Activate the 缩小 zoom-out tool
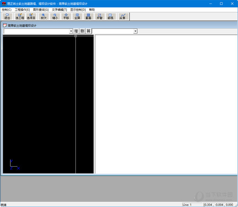This screenshot has width=238, height=207. pyautogui.click(x=55, y=16)
